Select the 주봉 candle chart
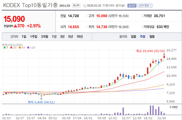This screenshot has height=120, width=182. tap(143, 37)
